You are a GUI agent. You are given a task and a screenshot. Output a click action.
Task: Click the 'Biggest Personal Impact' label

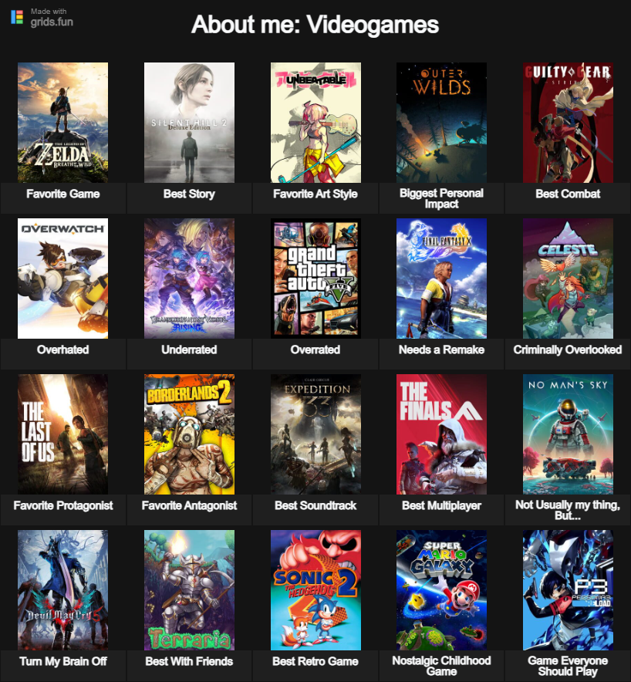pyautogui.click(x=441, y=198)
